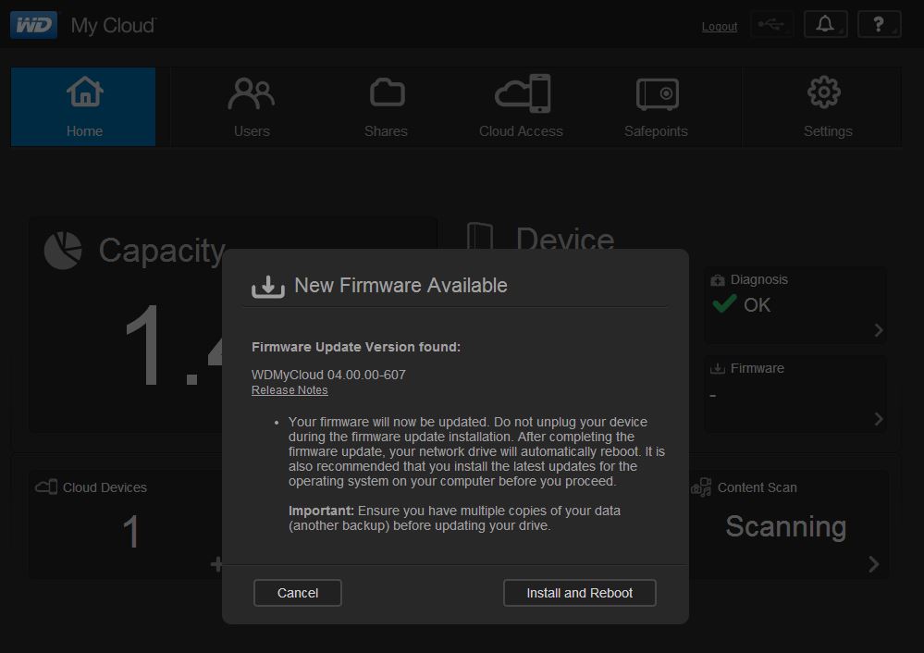Click the "Diagnosis" label
This screenshot has height=653, width=924.
[759, 279]
